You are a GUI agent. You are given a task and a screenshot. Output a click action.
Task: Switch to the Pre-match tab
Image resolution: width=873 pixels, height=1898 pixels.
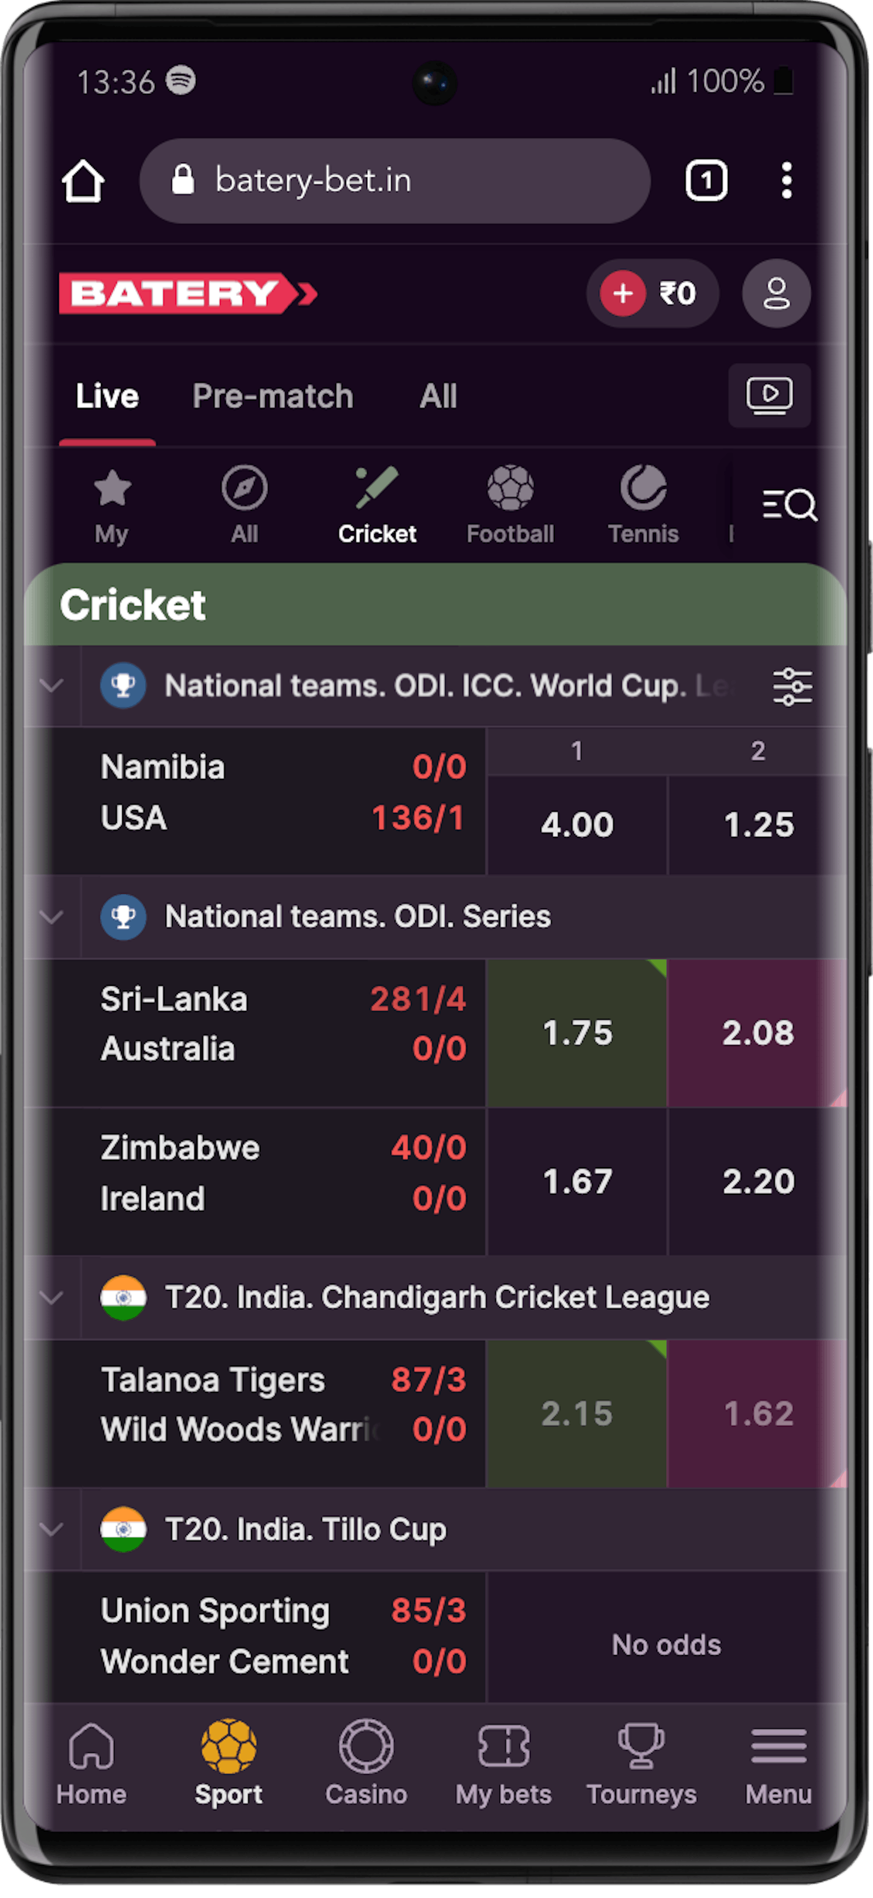(273, 396)
